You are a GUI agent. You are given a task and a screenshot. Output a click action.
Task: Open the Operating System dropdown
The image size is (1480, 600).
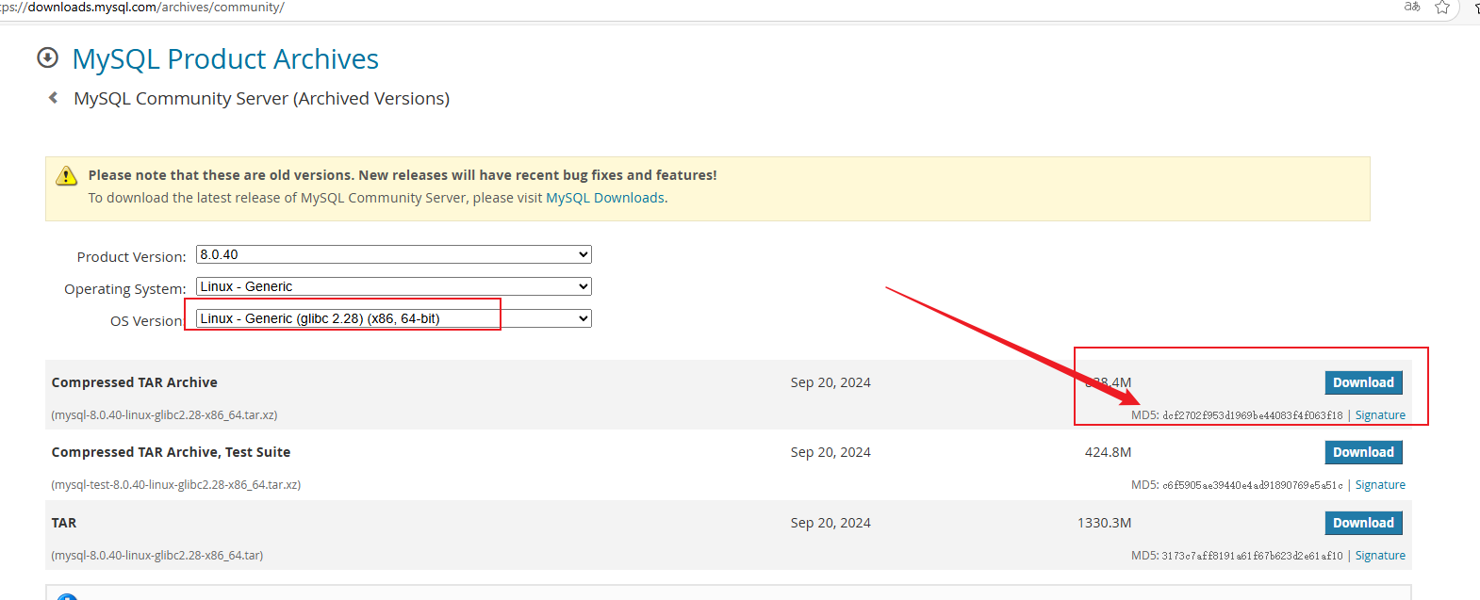pyautogui.click(x=394, y=286)
